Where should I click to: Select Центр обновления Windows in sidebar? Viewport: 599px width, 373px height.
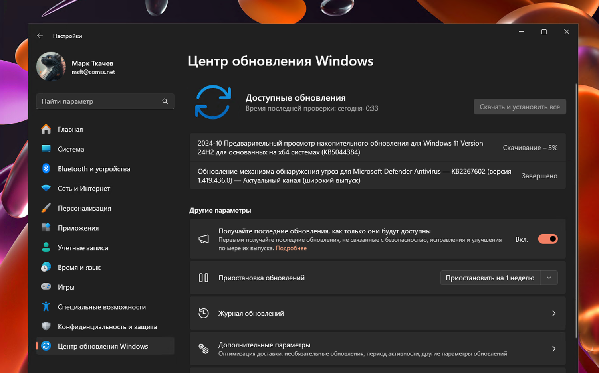pyautogui.click(x=105, y=346)
